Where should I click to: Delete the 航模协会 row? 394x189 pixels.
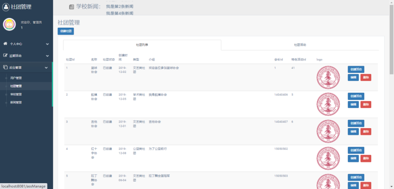click(366, 105)
